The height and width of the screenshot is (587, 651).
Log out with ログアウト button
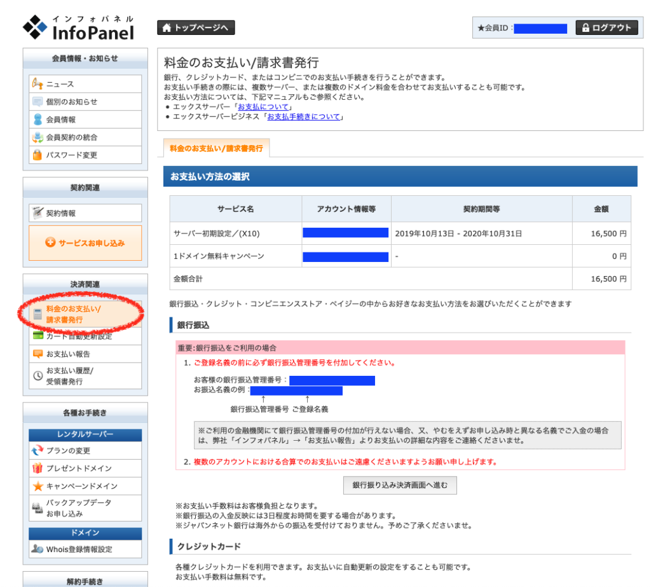click(606, 28)
